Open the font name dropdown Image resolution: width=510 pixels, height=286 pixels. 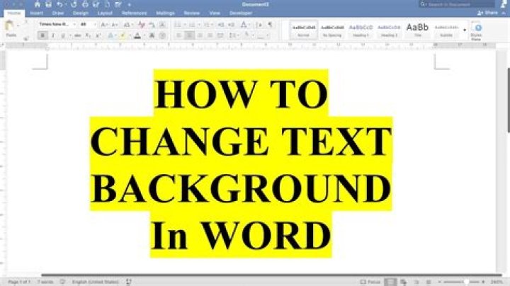[72, 24]
